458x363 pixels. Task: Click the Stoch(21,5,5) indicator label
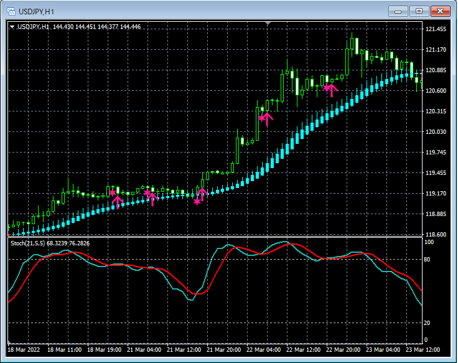point(28,243)
